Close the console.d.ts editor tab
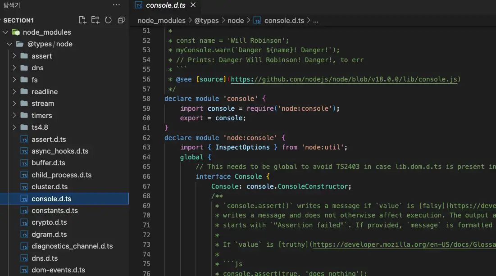Screen dimensions: 496x276 (x=193, y=5)
